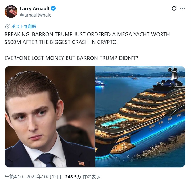Click the Larry Arnault display name
This screenshot has width=191, height=181.
pyautogui.click(x=35, y=9)
